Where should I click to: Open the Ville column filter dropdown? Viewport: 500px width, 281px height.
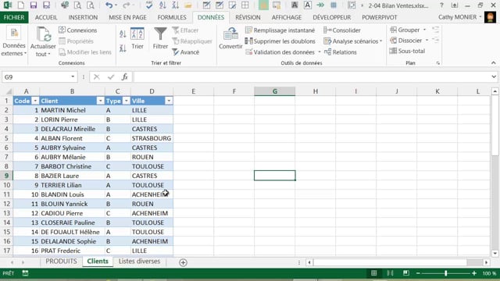pos(169,101)
